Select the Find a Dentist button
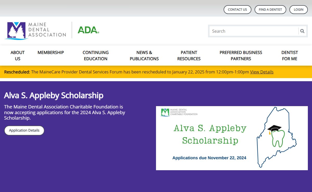The height and width of the screenshot is (192, 312). (270, 10)
